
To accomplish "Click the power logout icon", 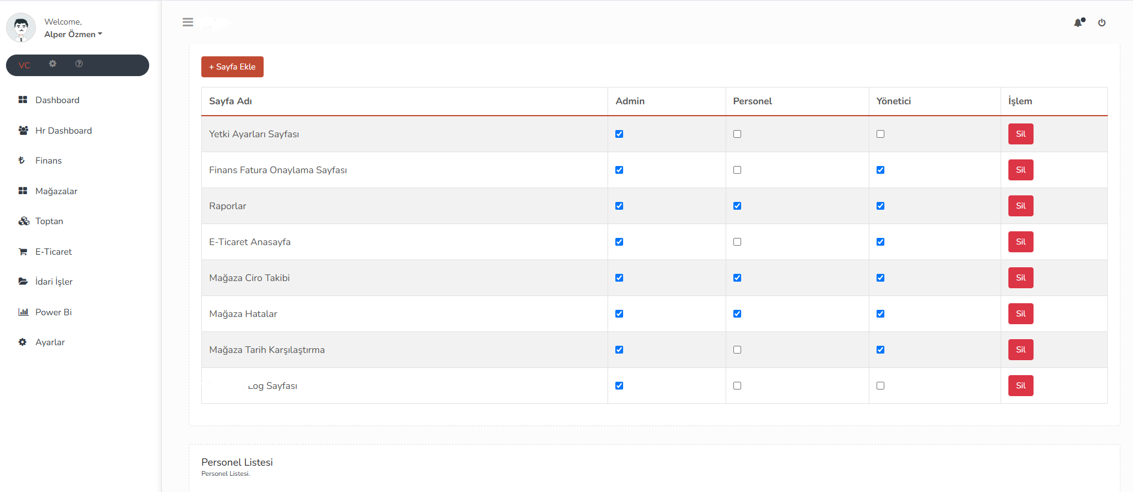I will tap(1102, 23).
